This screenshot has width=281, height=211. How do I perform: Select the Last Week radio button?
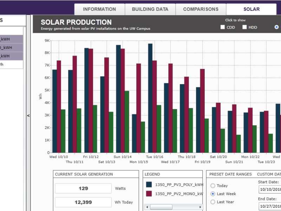click(x=213, y=194)
